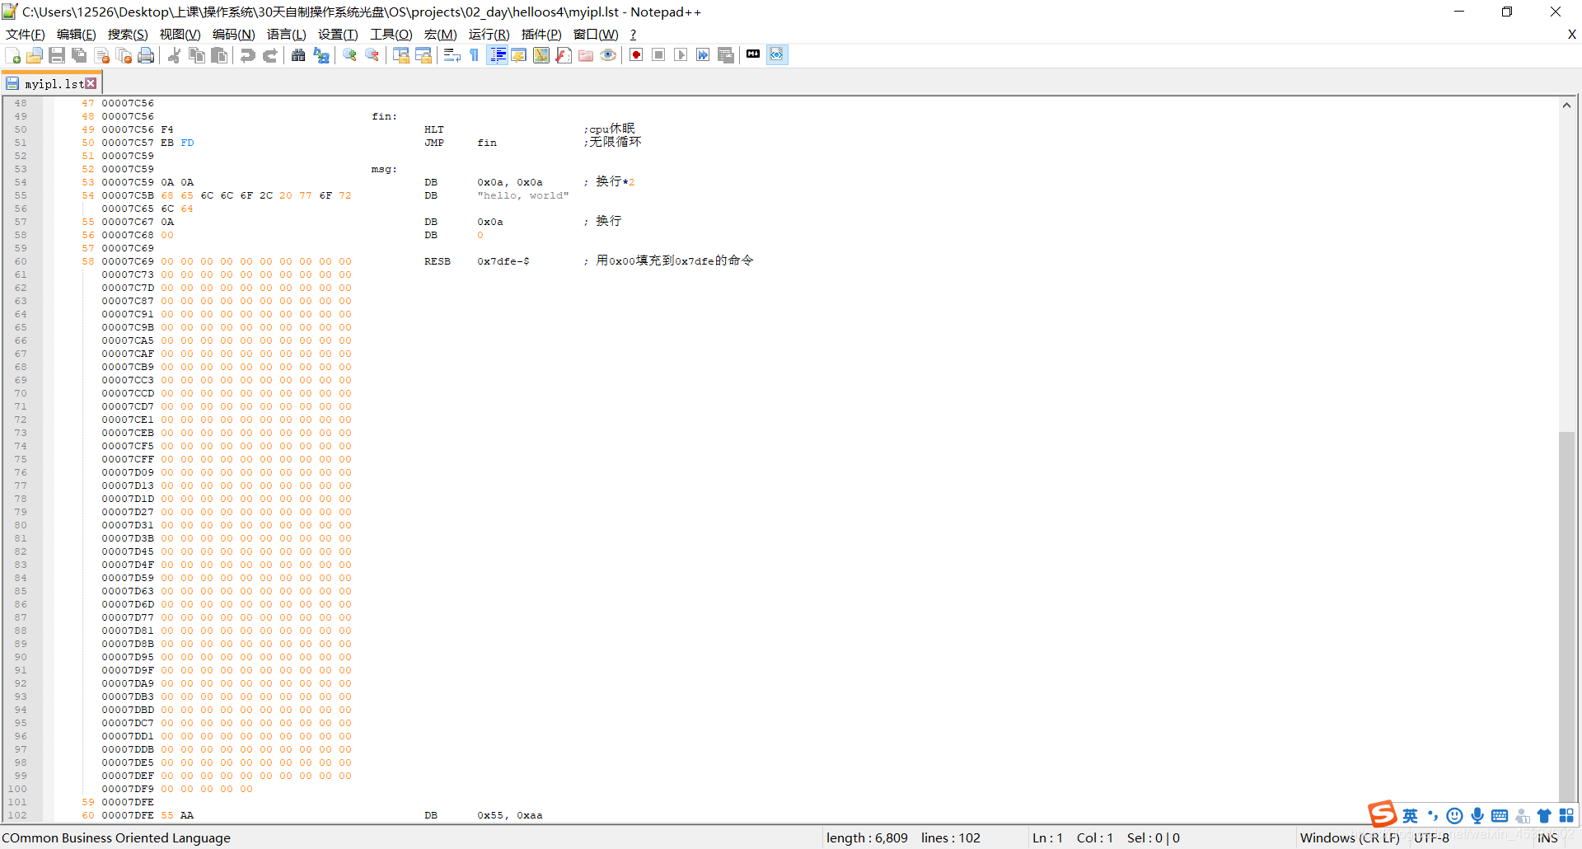
Task: Toggle synchronize vertical scrolling icon
Action: pyautogui.click(x=401, y=55)
